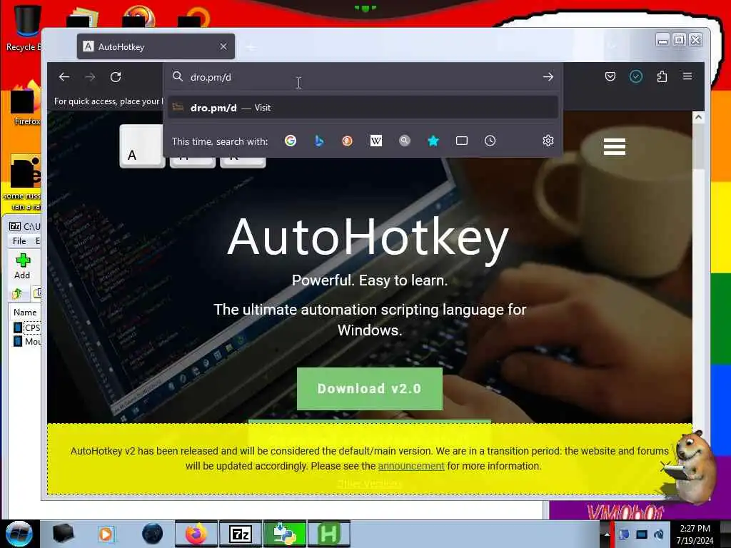Open media player icon on taskbar

pyautogui.click(x=106, y=534)
